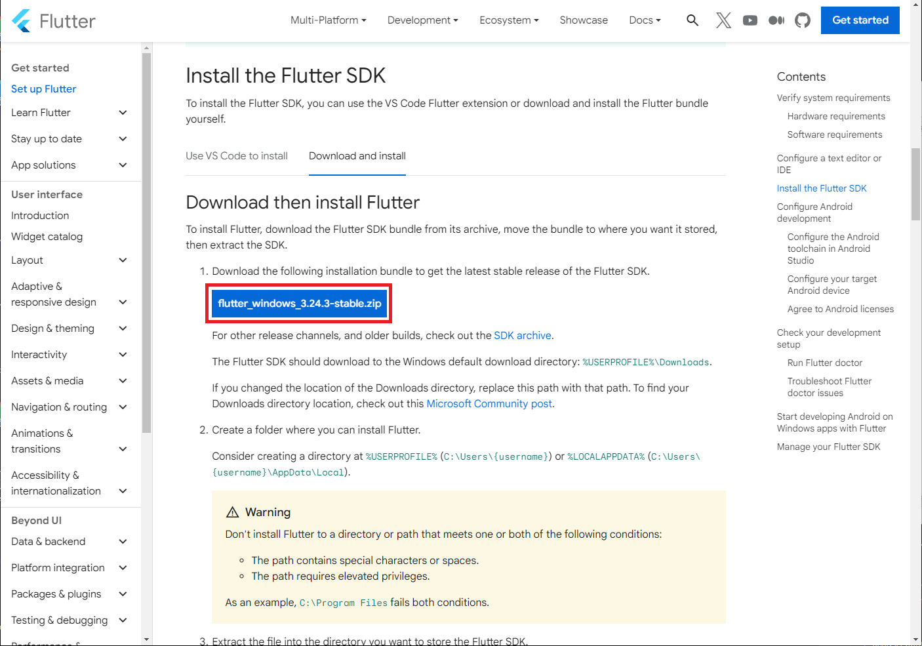Open the Docs dropdown

click(644, 20)
